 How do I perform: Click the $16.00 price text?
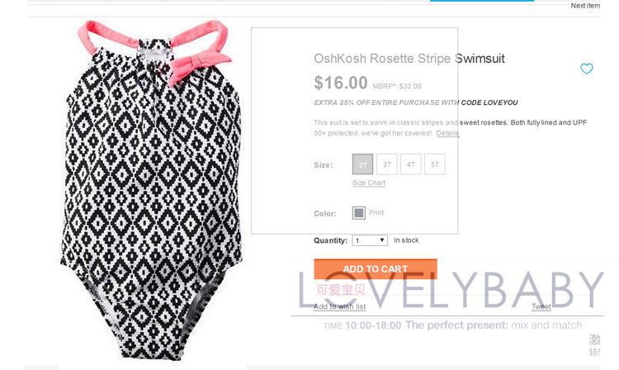pos(341,83)
